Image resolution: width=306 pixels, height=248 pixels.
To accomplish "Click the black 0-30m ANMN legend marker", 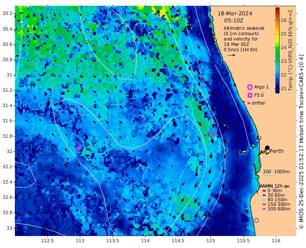I will tap(264, 191).
